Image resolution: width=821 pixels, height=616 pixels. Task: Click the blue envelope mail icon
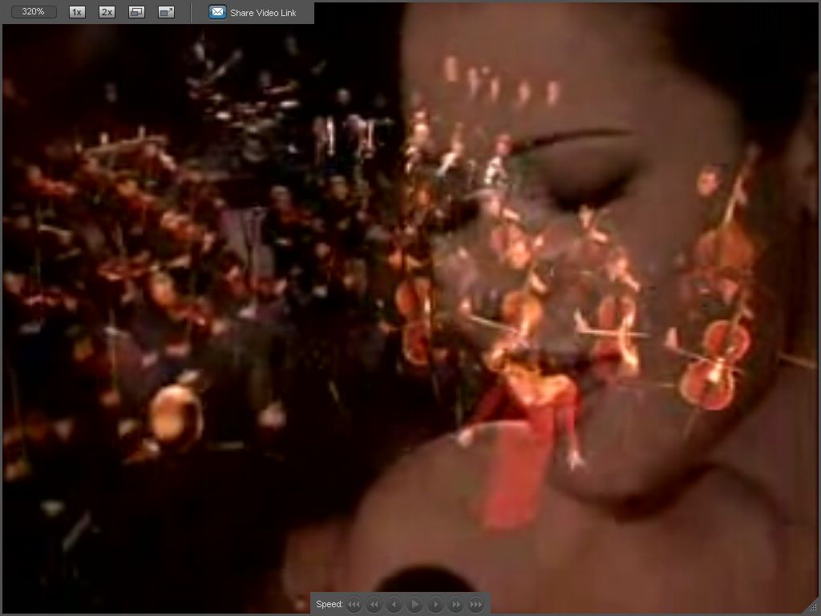click(x=217, y=12)
